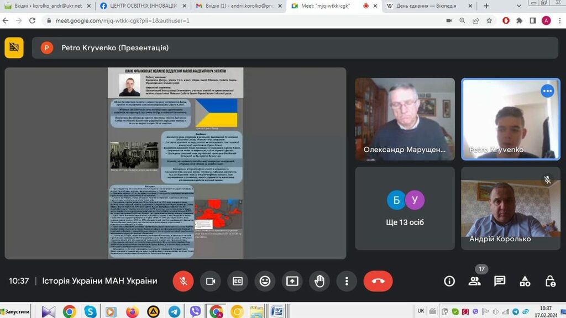This screenshot has width=566, height=318.
Task: Open the chat with everyone panel
Action: (x=500, y=281)
